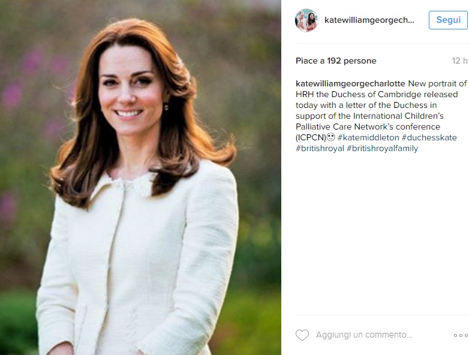Open the katewilliamgeorgech... username in header
The height and width of the screenshot is (355, 469).
(369, 20)
